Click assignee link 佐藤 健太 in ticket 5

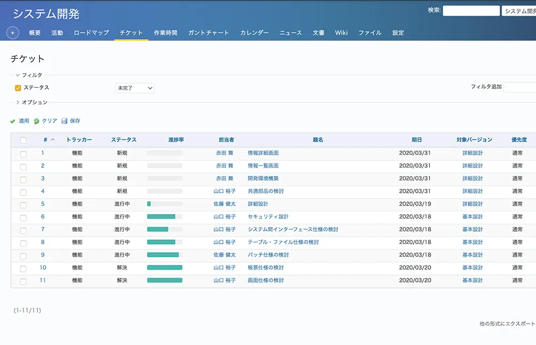pos(224,204)
